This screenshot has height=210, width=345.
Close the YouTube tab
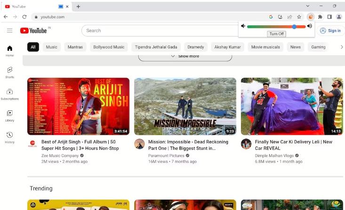67,7
